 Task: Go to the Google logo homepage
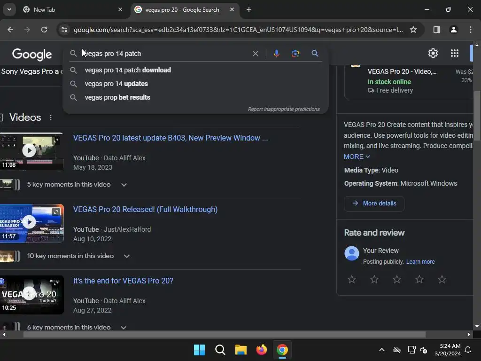pyautogui.click(x=32, y=55)
